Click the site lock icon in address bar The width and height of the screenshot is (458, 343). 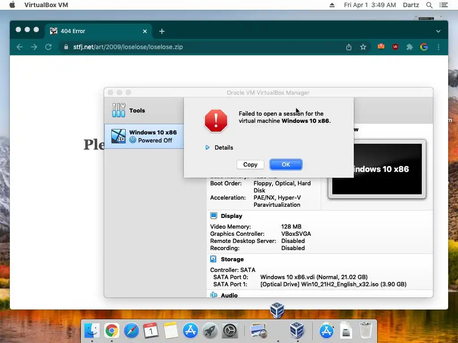pos(66,47)
